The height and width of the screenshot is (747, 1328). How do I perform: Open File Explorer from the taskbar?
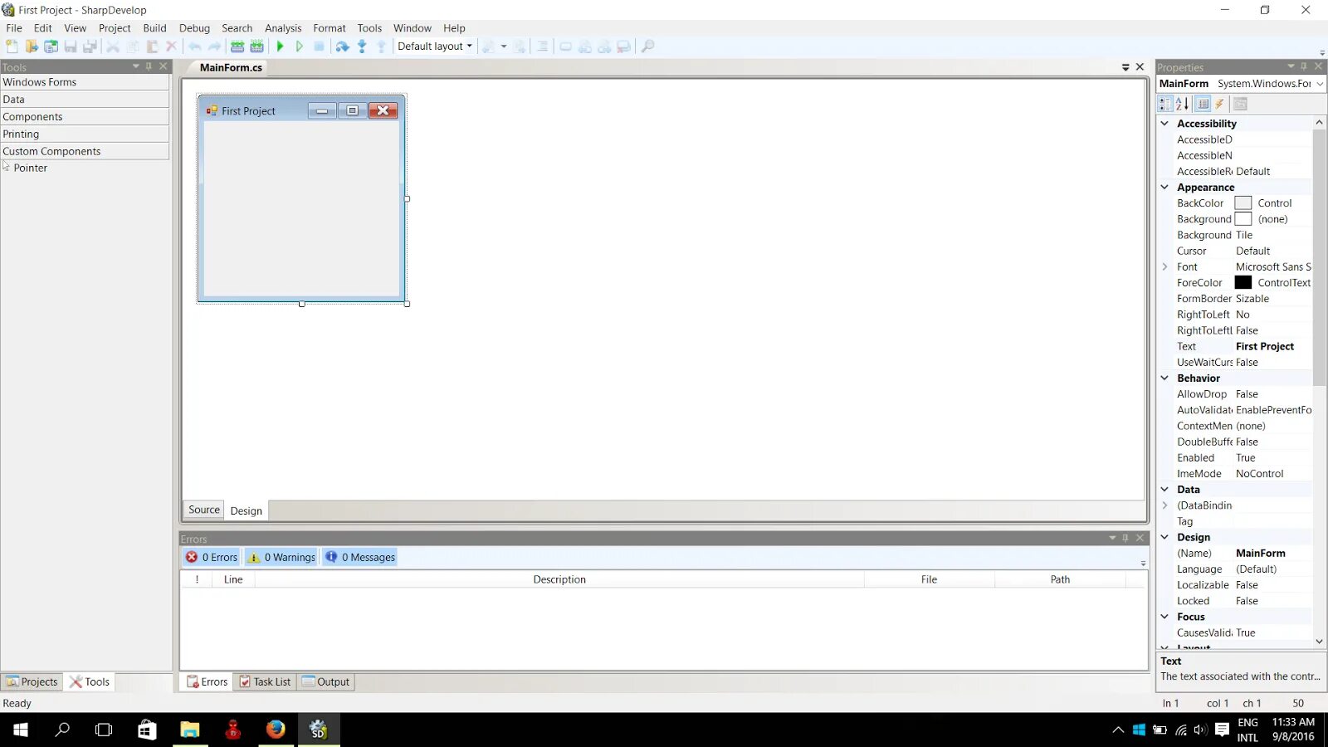coord(190,730)
